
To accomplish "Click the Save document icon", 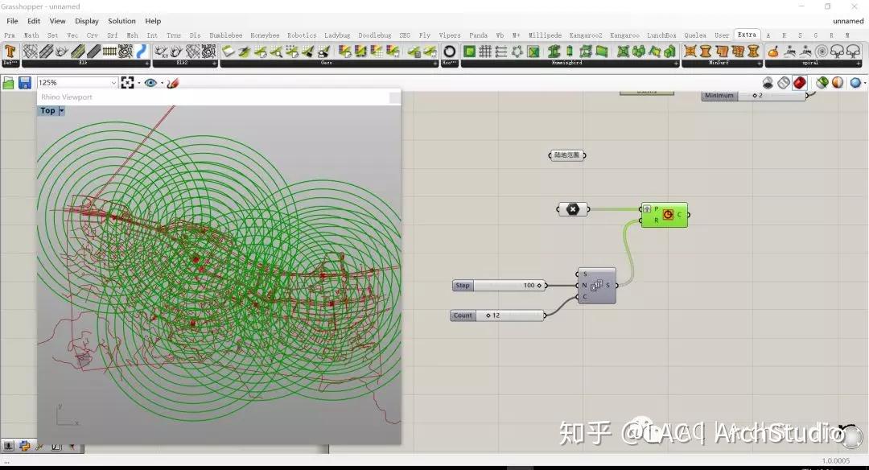I will point(27,82).
